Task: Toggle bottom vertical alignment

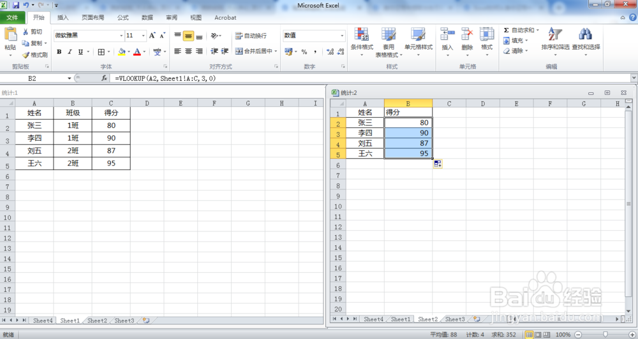Action: point(199,36)
